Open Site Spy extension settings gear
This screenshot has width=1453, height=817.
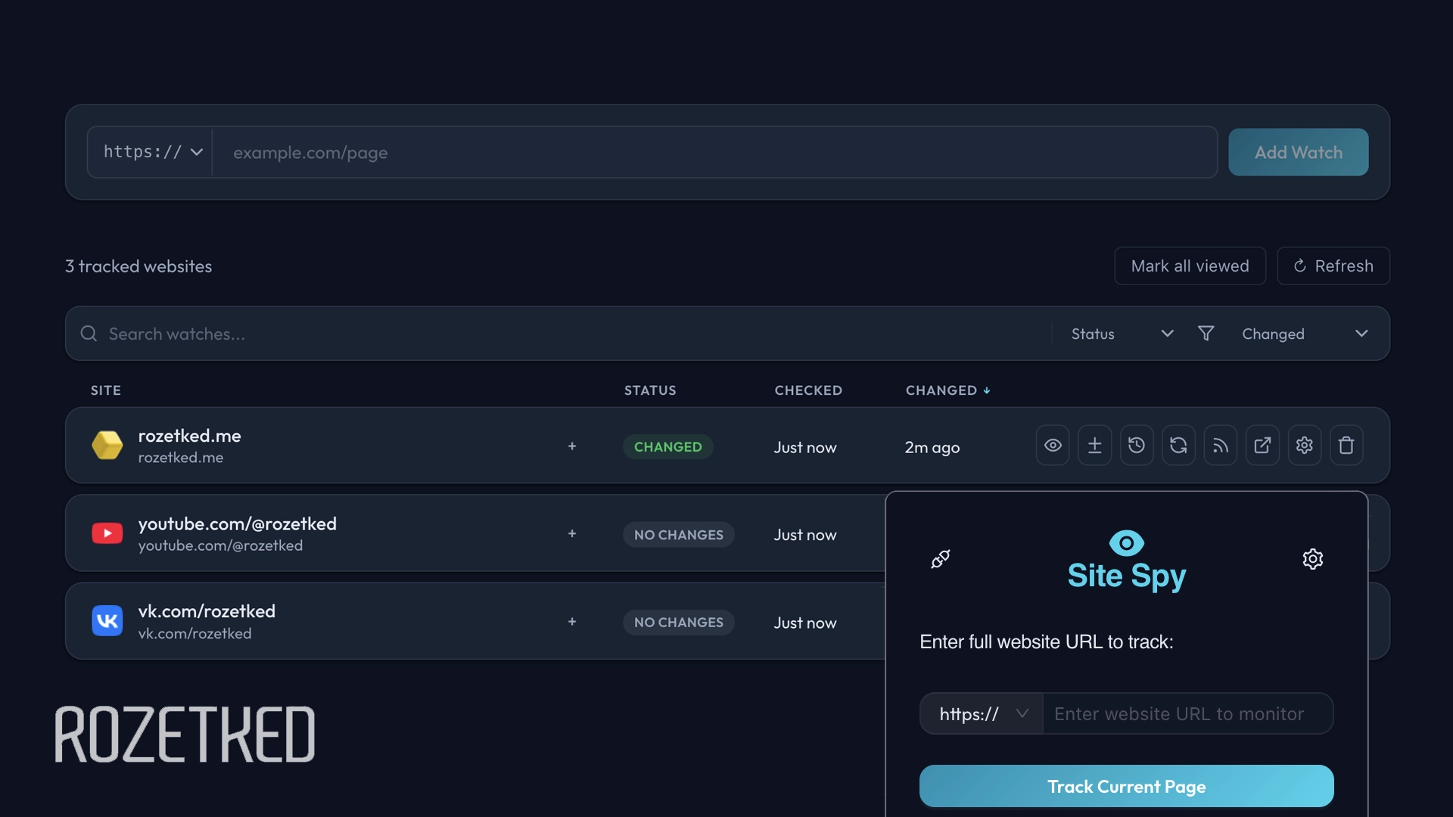[1313, 559]
